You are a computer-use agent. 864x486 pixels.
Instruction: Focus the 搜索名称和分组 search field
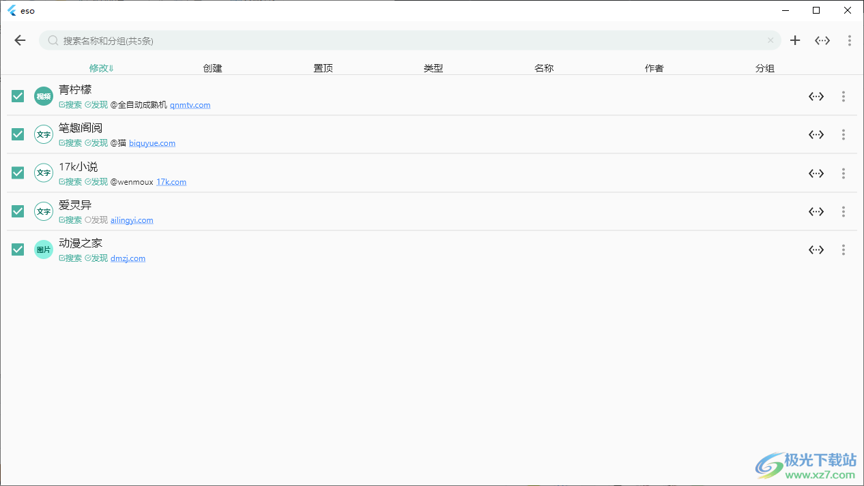[x=409, y=40]
